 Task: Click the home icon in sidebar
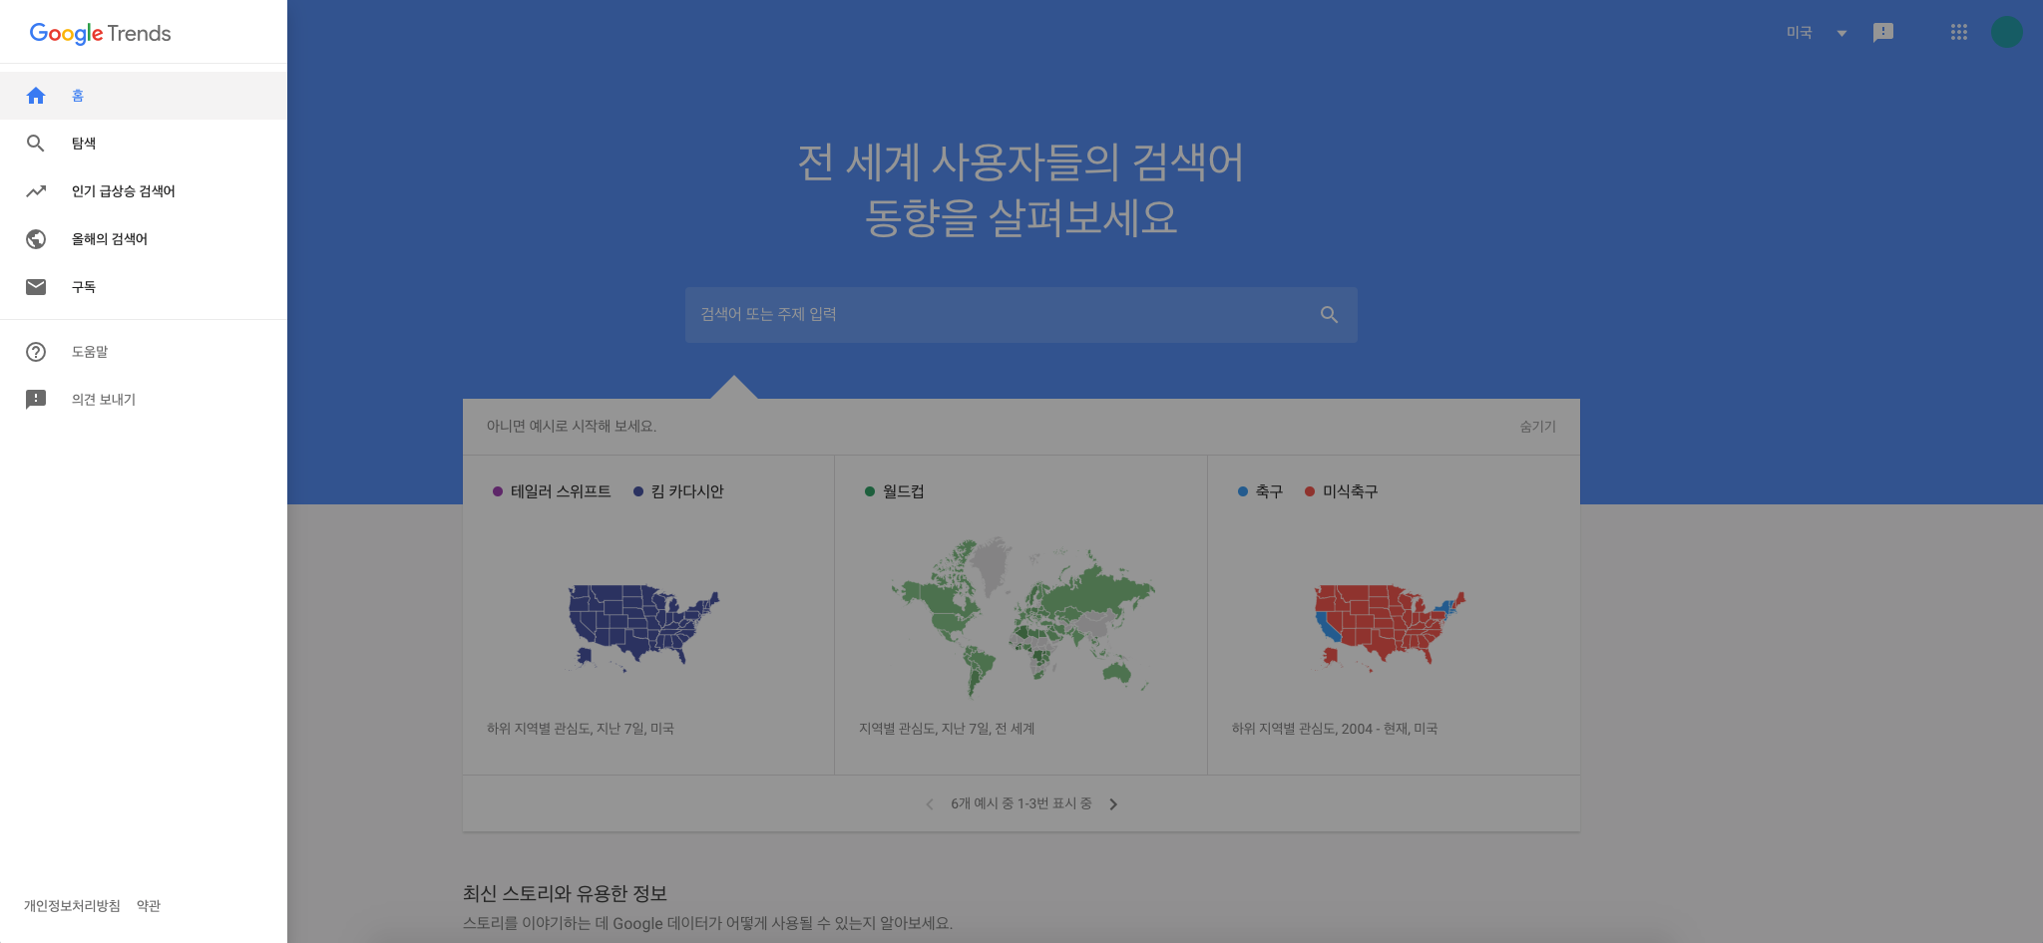click(36, 96)
